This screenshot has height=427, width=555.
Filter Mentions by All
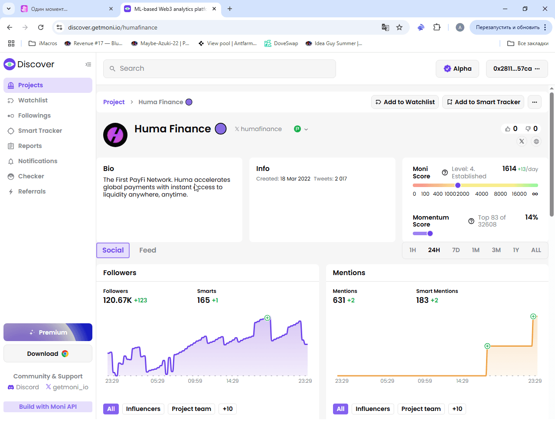[x=341, y=409]
